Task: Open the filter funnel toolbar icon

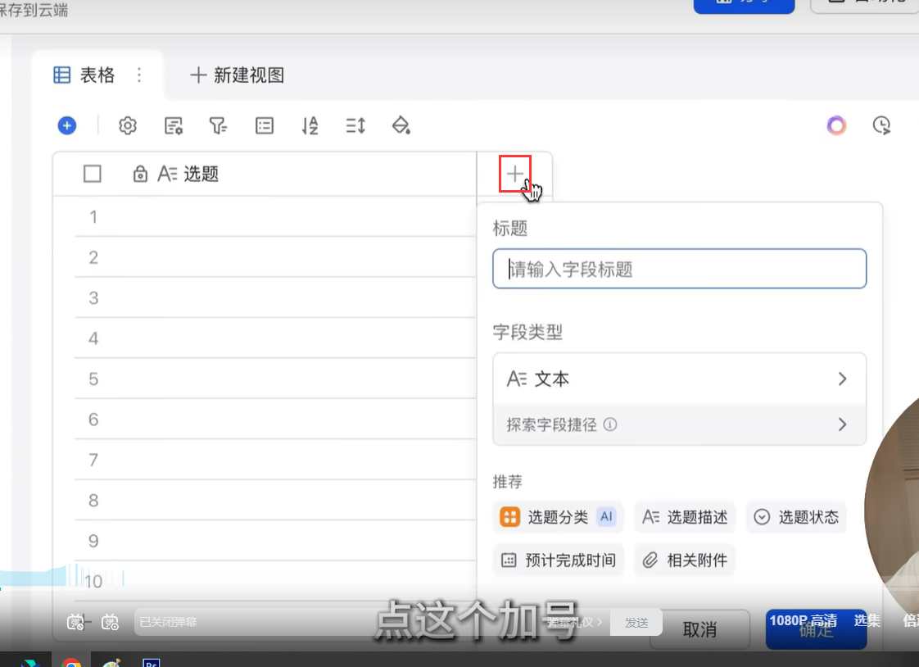Action: pyautogui.click(x=218, y=125)
